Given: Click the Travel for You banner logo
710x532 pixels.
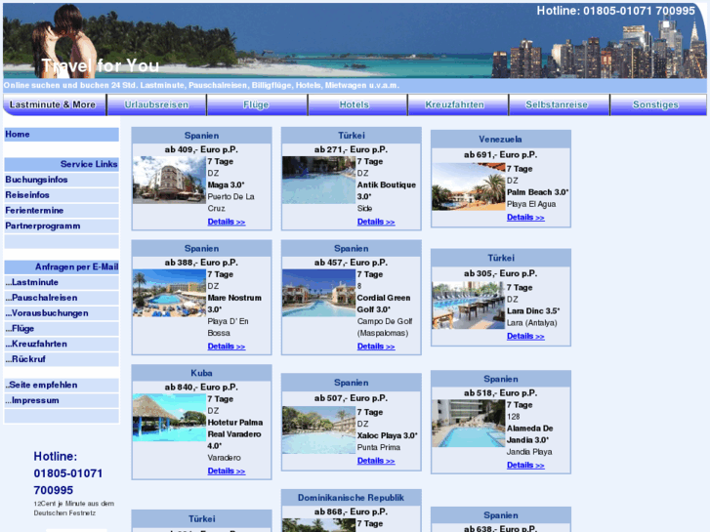Looking at the screenshot, I should 100,66.
